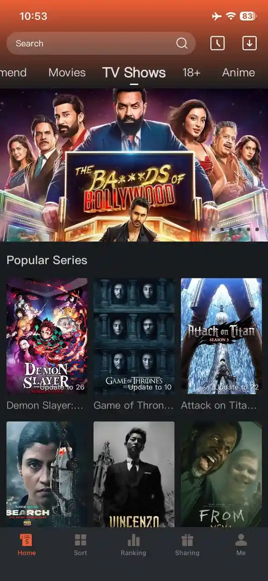Open the watch history clock icon

pyautogui.click(x=217, y=43)
